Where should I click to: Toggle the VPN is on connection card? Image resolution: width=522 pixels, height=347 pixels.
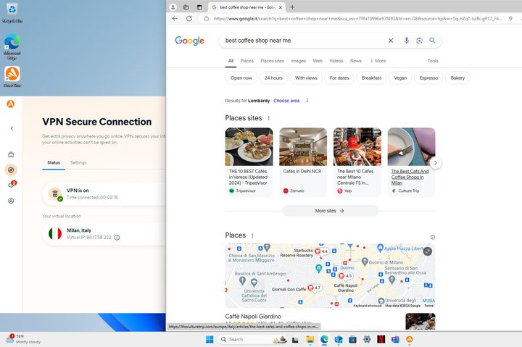pyautogui.click(x=104, y=193)
